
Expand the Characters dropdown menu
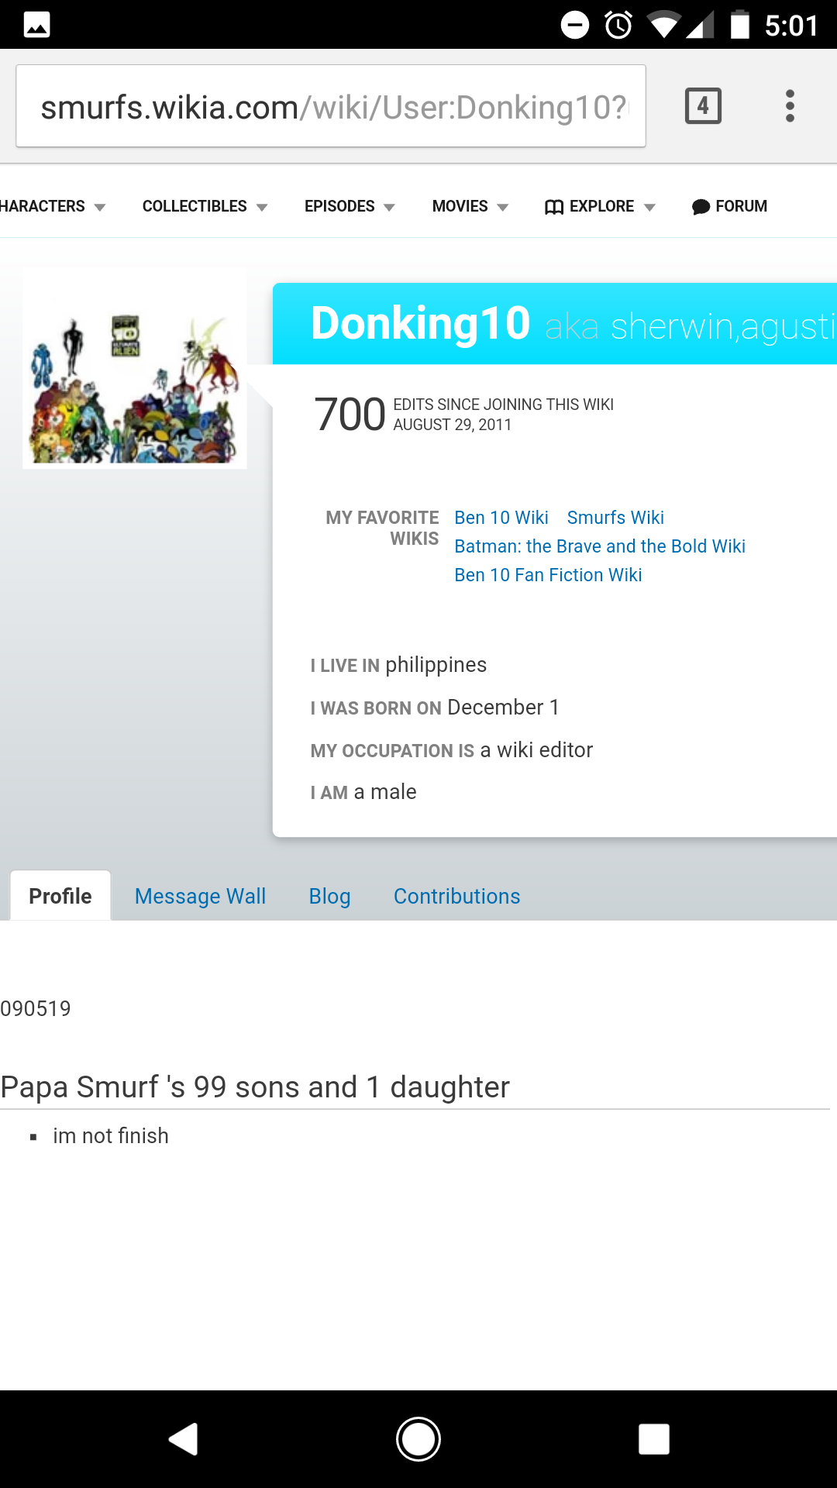coord(53,206)
